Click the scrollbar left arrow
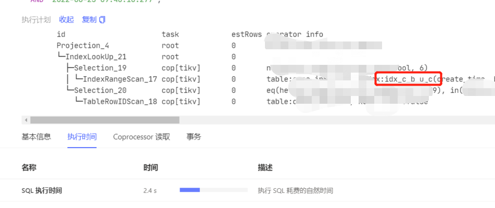 [x=24, y=120]
